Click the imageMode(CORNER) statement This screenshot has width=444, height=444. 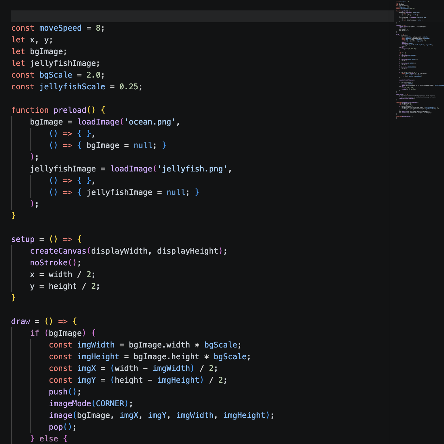[x=88, y=404]
